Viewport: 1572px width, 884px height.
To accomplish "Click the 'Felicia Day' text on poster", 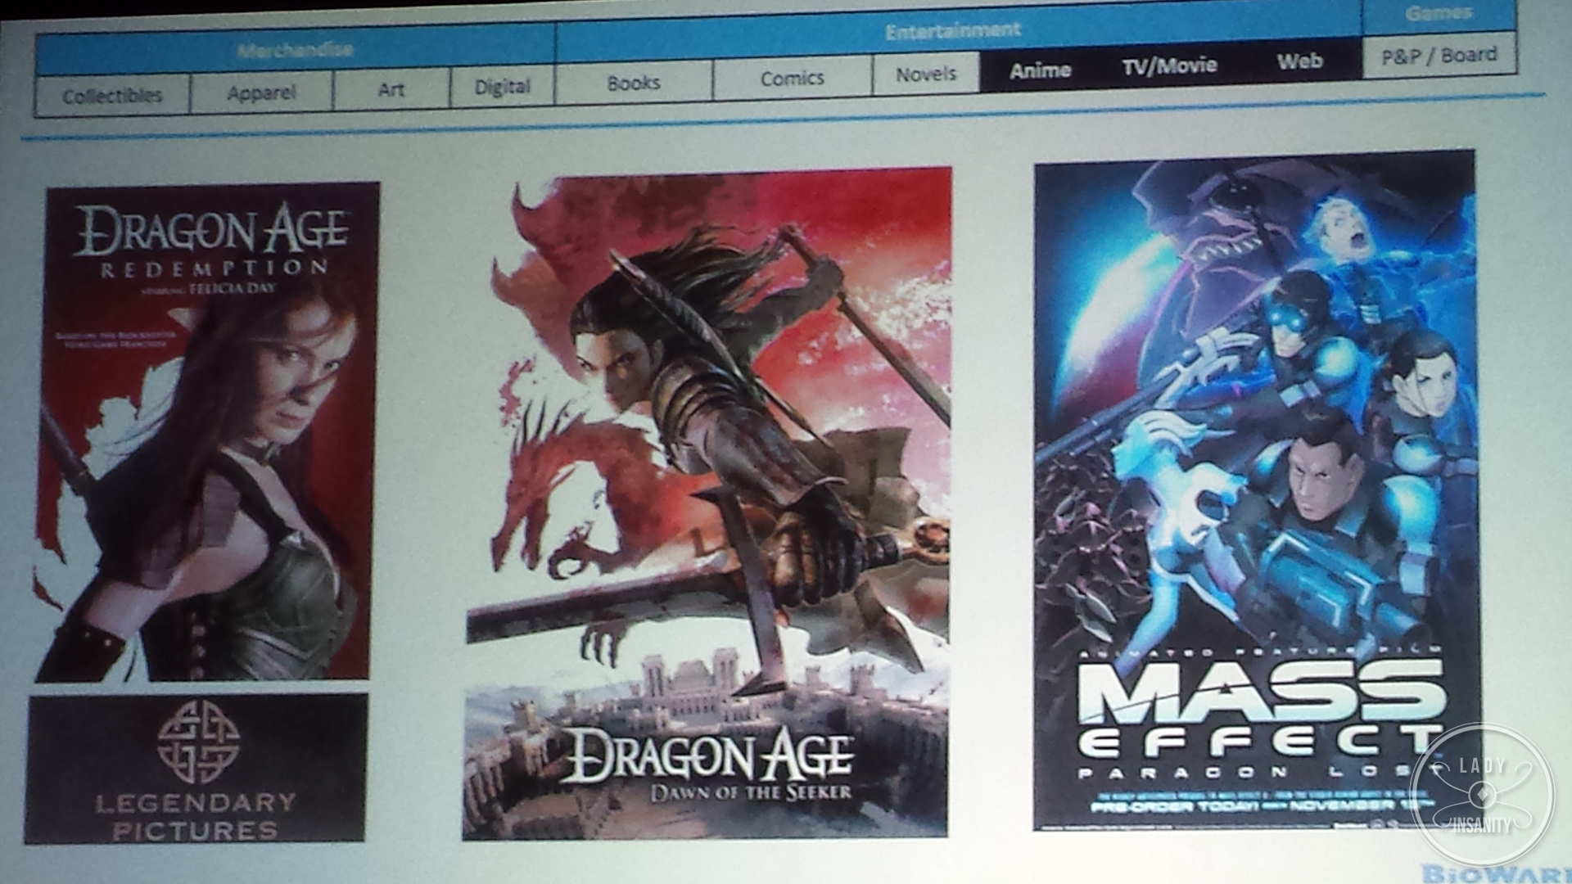I will click(x=232, y=288).
